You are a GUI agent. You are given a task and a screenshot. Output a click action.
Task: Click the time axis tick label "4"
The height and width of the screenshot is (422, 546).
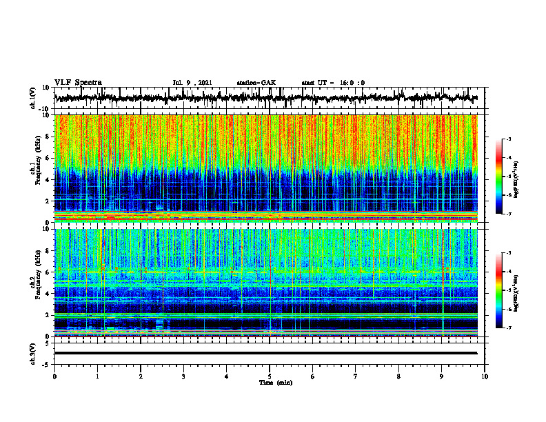(x=227, y=376)
